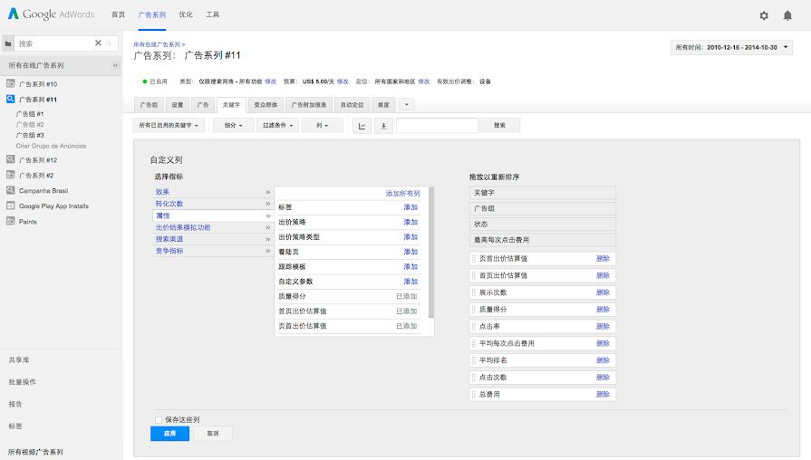Click the blue 应用 button

tap(169, 434)
